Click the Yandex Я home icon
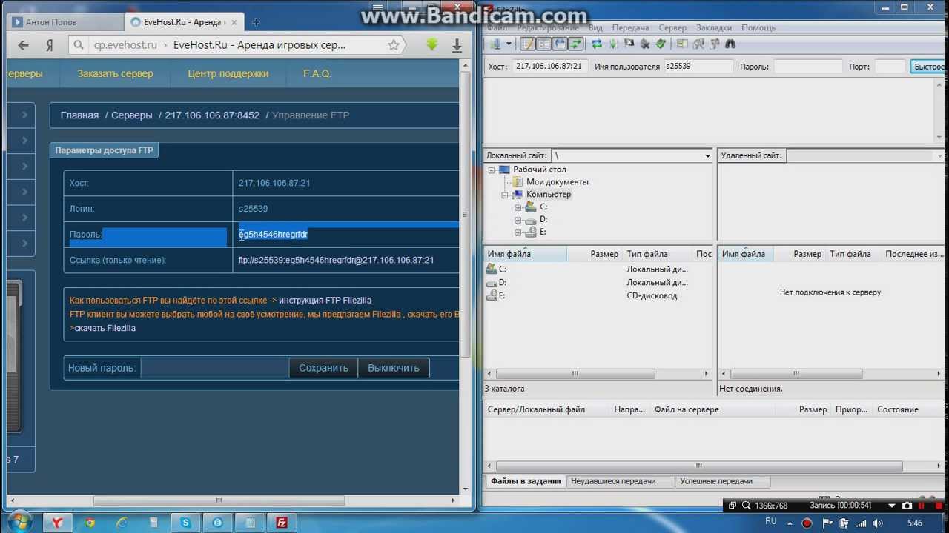Viewport: 949px width, 533px height. click(50, 45)
